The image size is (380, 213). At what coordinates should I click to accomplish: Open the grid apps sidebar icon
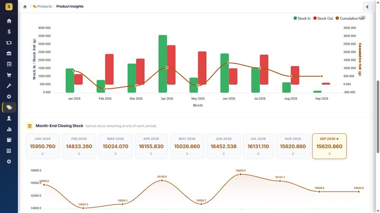(x=9, y=151)
